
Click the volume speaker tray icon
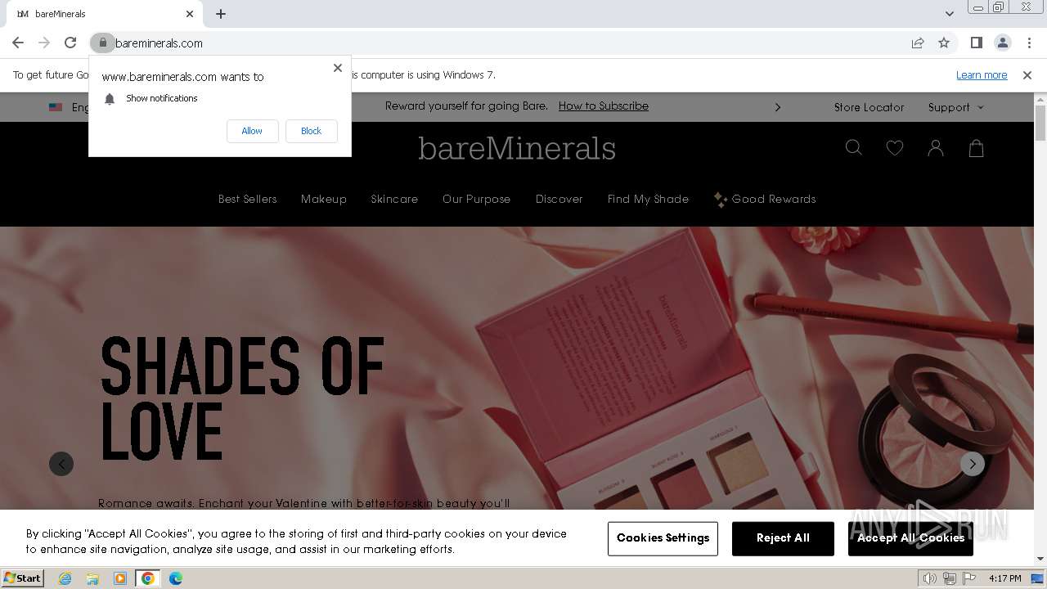(930, 578)
